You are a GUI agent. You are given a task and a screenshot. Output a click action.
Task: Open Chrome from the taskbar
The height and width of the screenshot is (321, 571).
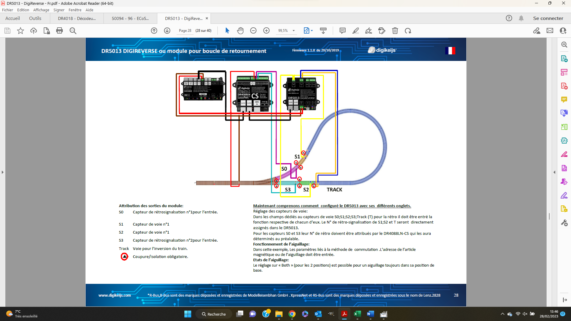[292, 314]
